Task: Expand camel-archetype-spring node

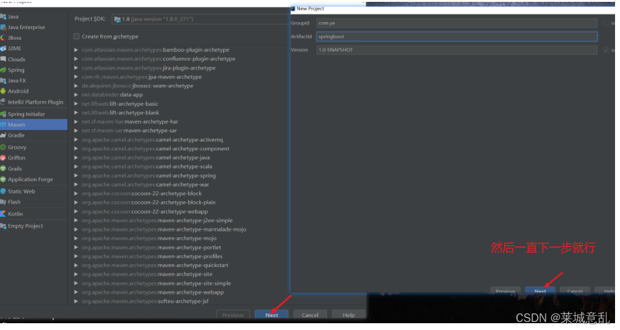Action: pyautogui.click(x=76, y=176)
